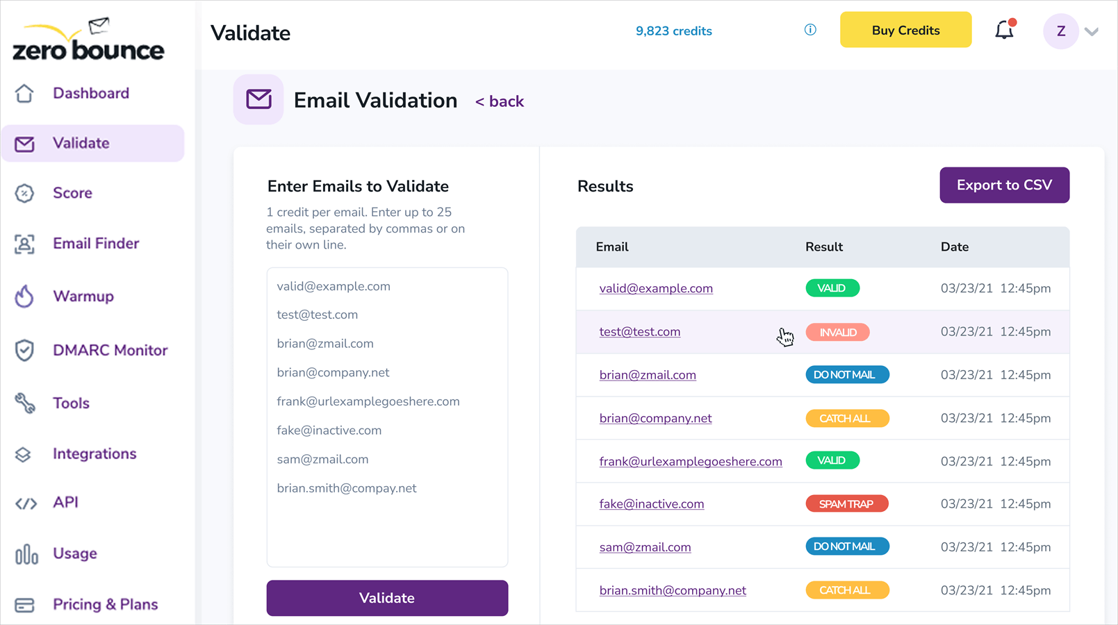Navigate to the Usage page
This screenshot has height=625, width=1118.
74,553
